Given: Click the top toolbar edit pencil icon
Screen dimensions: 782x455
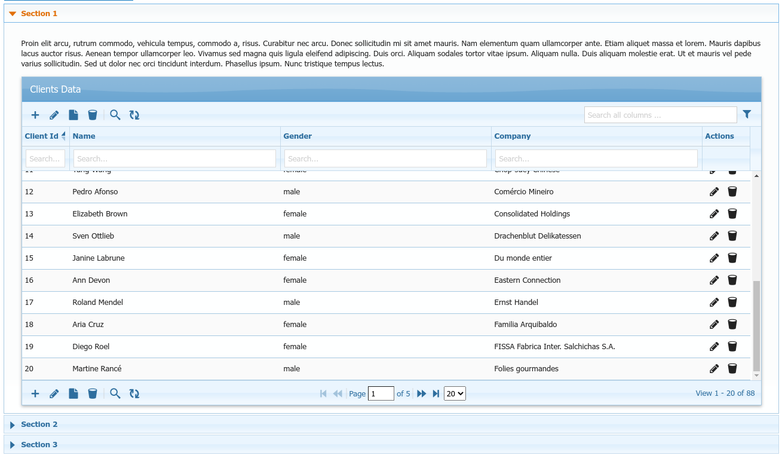Looking at the screenshot, I should [x=54, y=115].
